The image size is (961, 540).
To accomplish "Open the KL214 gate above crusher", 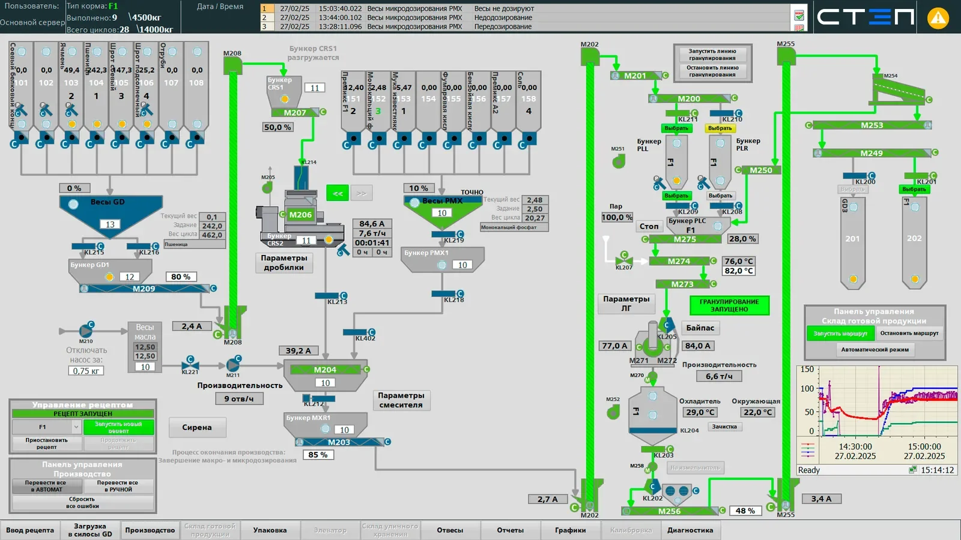I will point(301,176).
